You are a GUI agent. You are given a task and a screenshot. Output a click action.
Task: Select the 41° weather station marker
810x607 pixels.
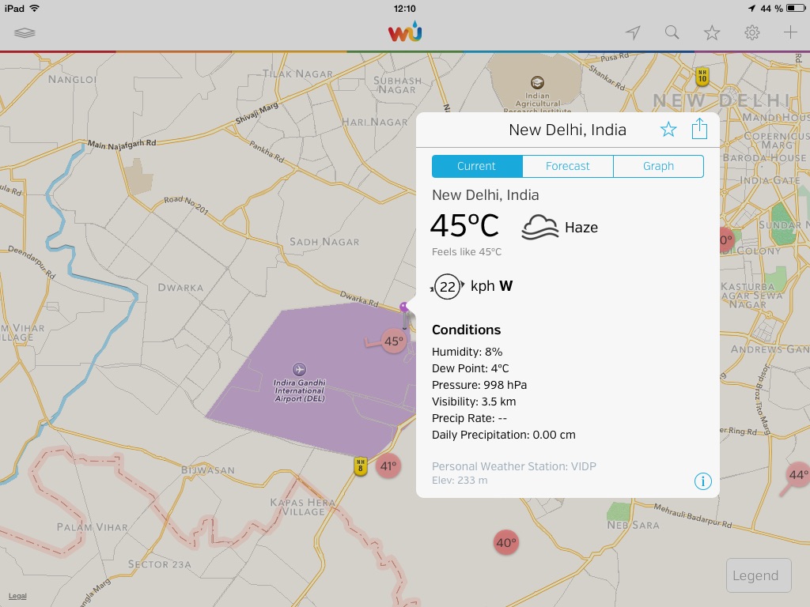pos(388,466)
